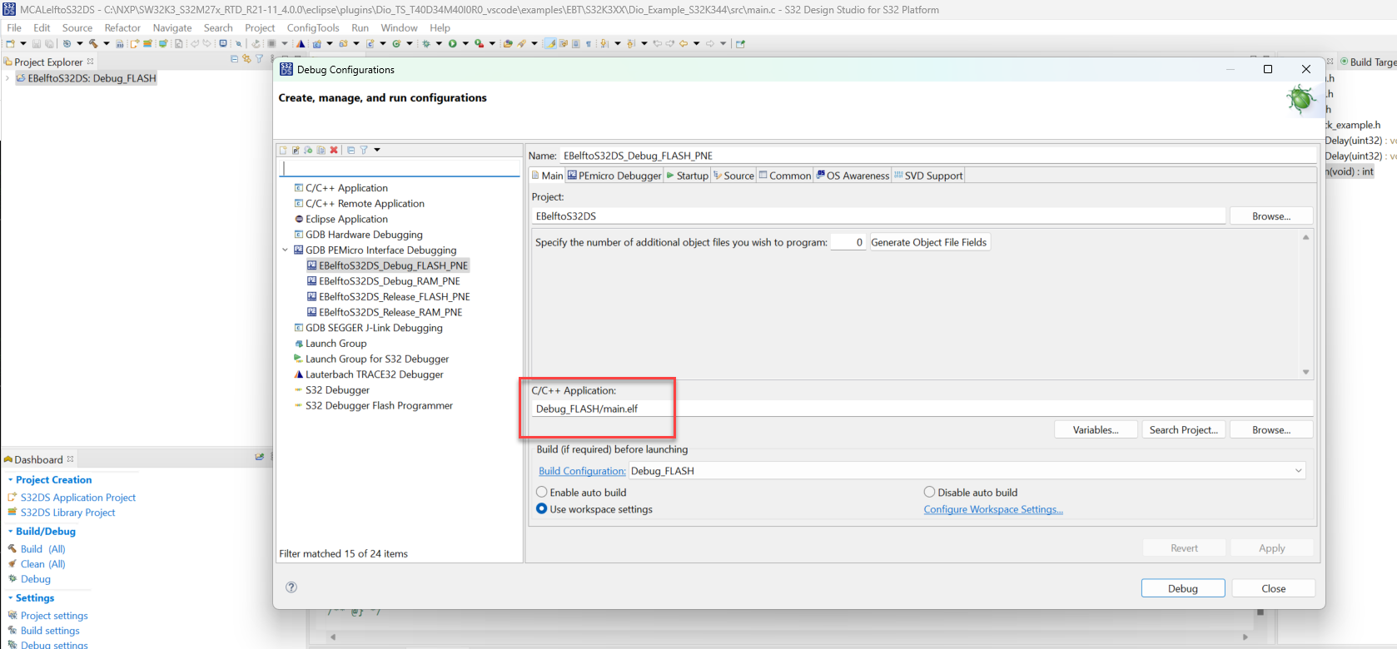The width and height of the screenshot is (1397, 649).
Task: Delete selected launch configuration (red X)
Action: point(334,151)
